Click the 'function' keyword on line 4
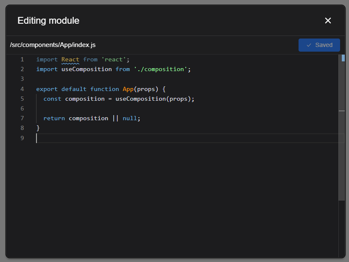 coord(105,89)
